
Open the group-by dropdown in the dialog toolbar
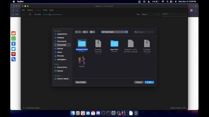tap(92, 32)
